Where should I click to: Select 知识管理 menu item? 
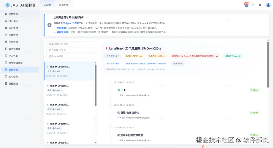pos(20,28)
